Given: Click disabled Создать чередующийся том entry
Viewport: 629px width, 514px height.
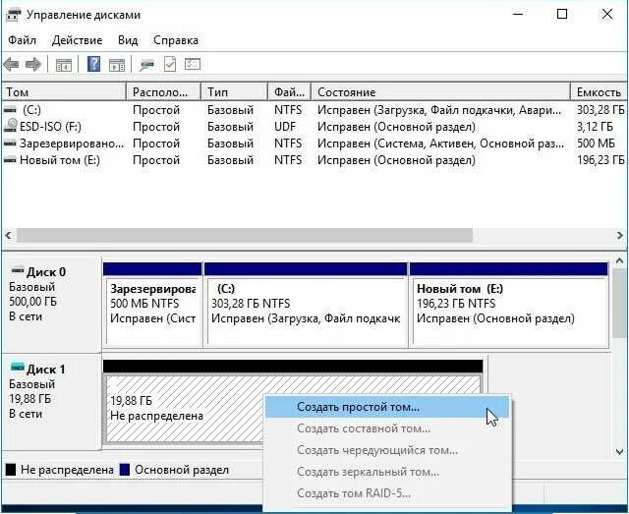Looking at the screenshot, I should tap(387, 450).
